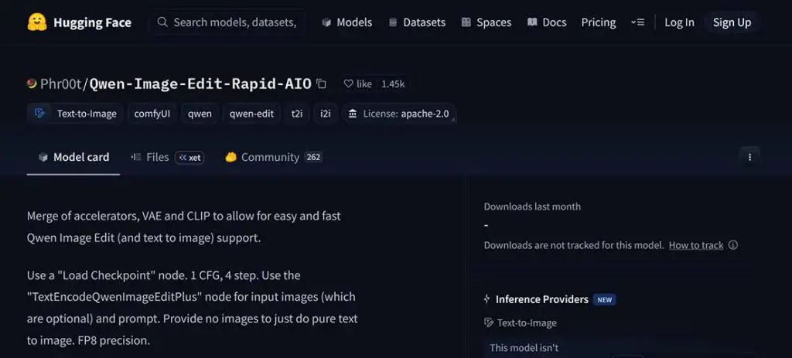
Task: Click the sparkle icon beside Inference Providers
Action: click(x=487, y=299)
